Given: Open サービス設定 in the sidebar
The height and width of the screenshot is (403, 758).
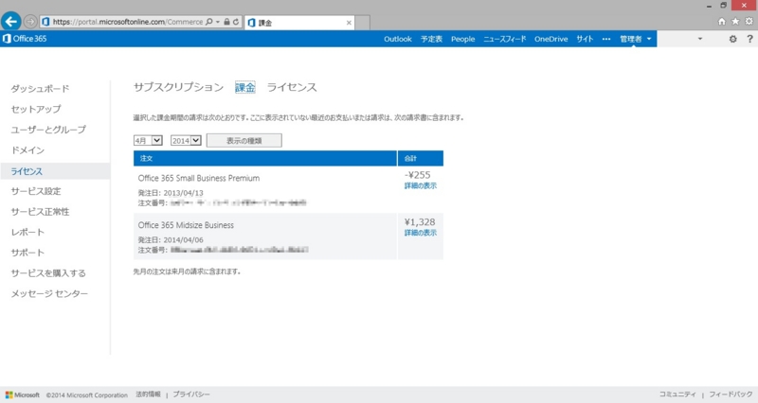Looking at the screenshot, I should click(x=36, y=191).
